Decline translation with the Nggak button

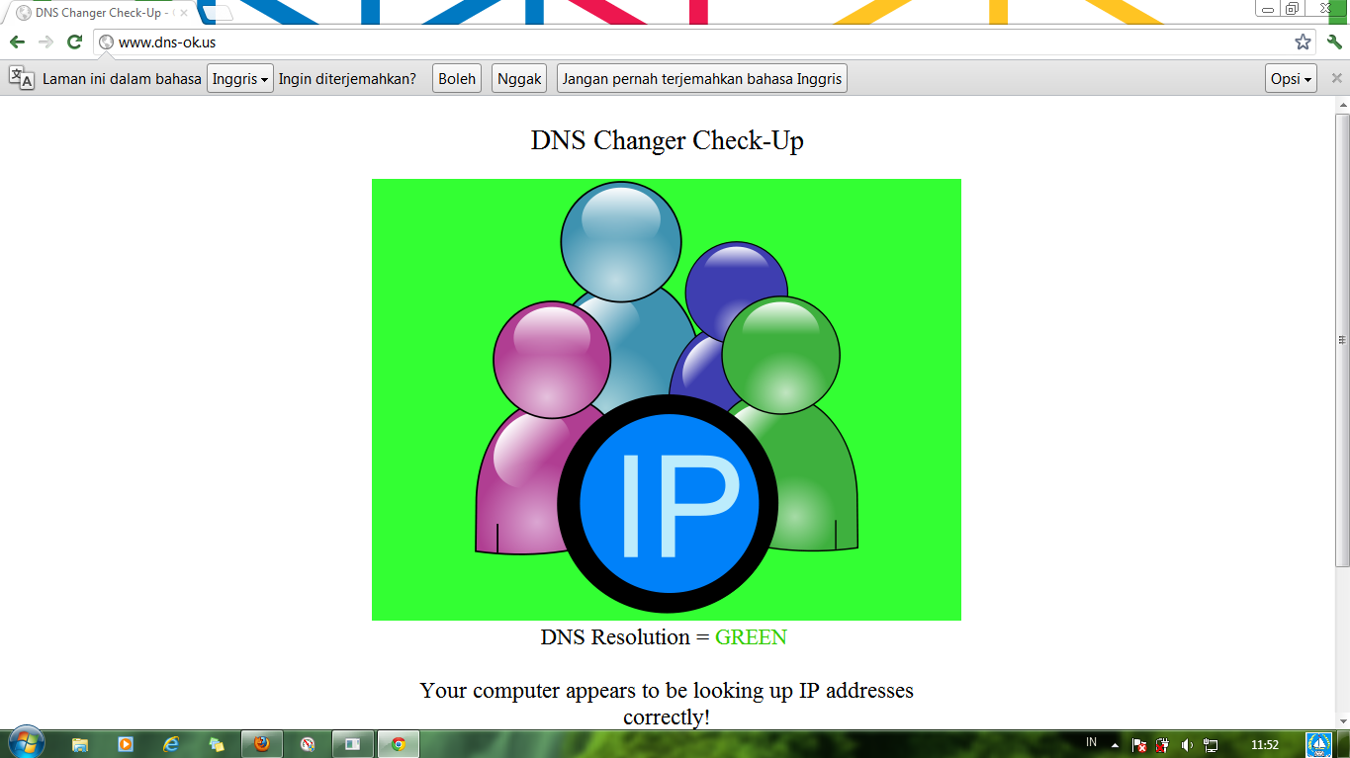(519, 79)
